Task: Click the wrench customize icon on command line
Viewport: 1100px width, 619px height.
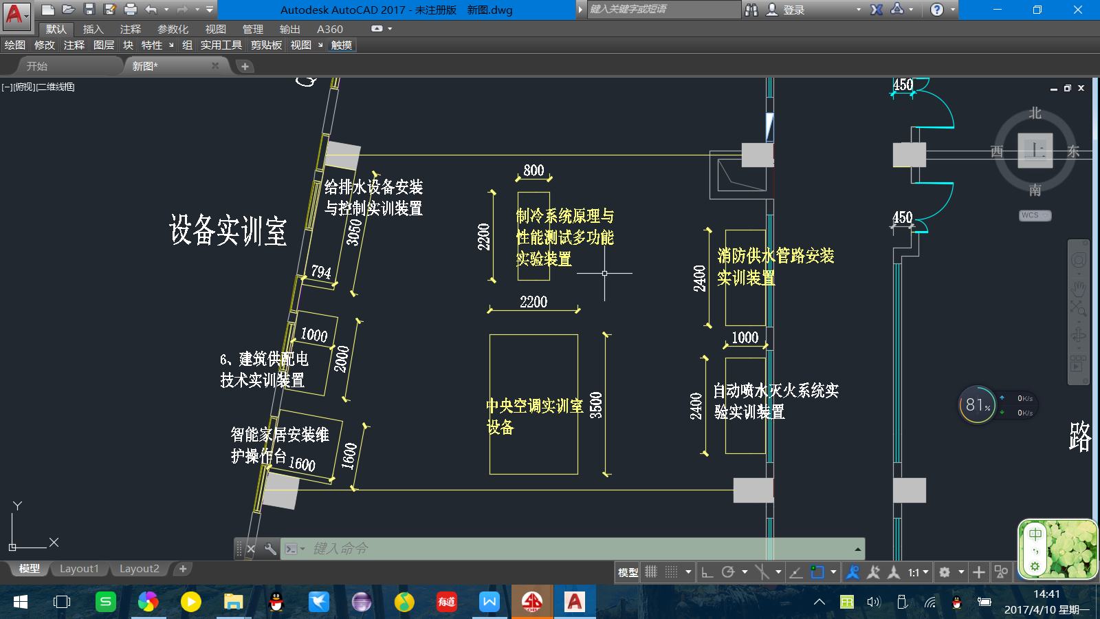Action: [x=270, y=549]
